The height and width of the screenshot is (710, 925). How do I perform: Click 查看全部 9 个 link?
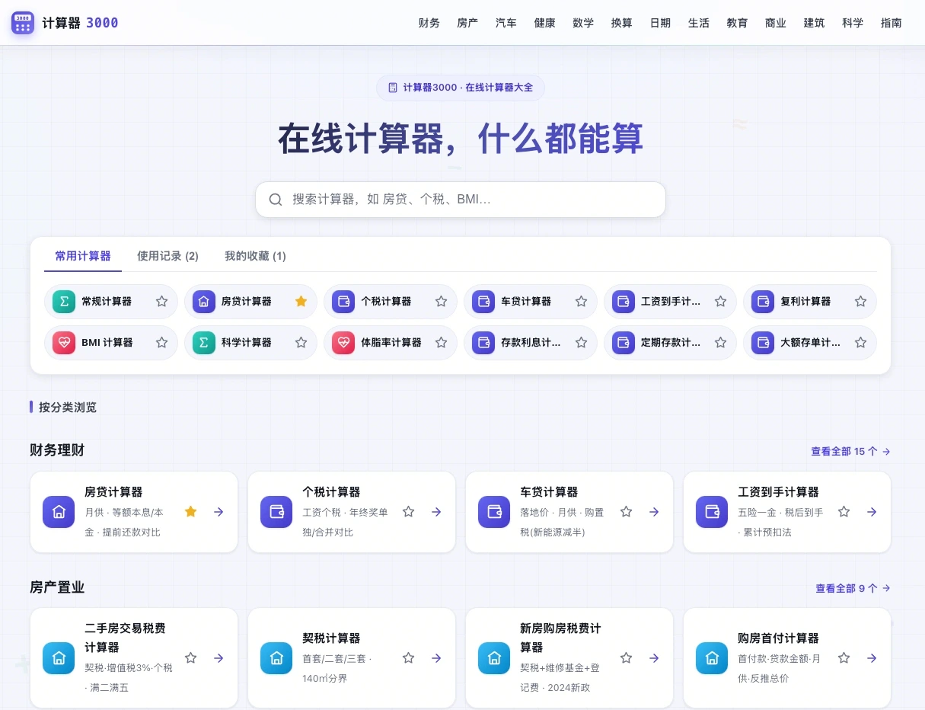853,588
